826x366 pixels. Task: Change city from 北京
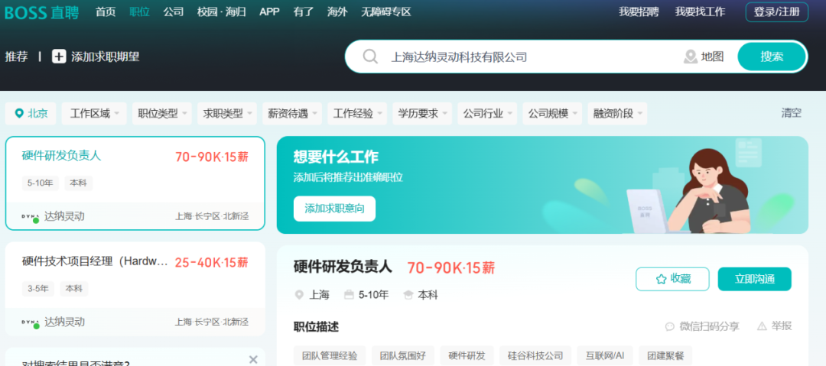31,113
